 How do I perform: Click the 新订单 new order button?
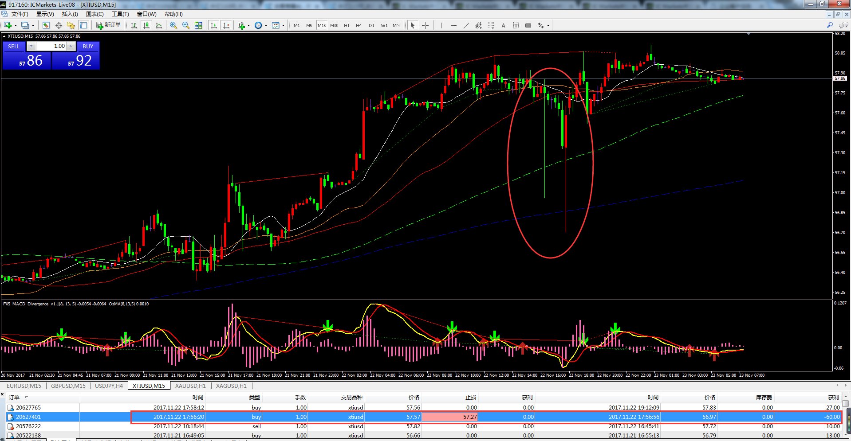pyautogui.click(x=109, y=25)
